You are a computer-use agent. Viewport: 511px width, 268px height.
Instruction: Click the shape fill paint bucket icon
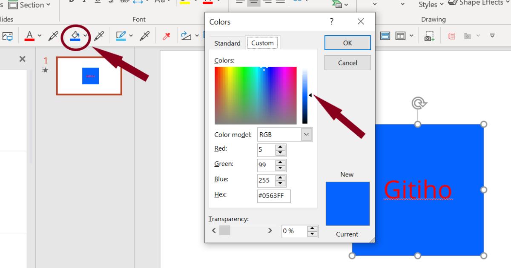(x=75, y=36)
